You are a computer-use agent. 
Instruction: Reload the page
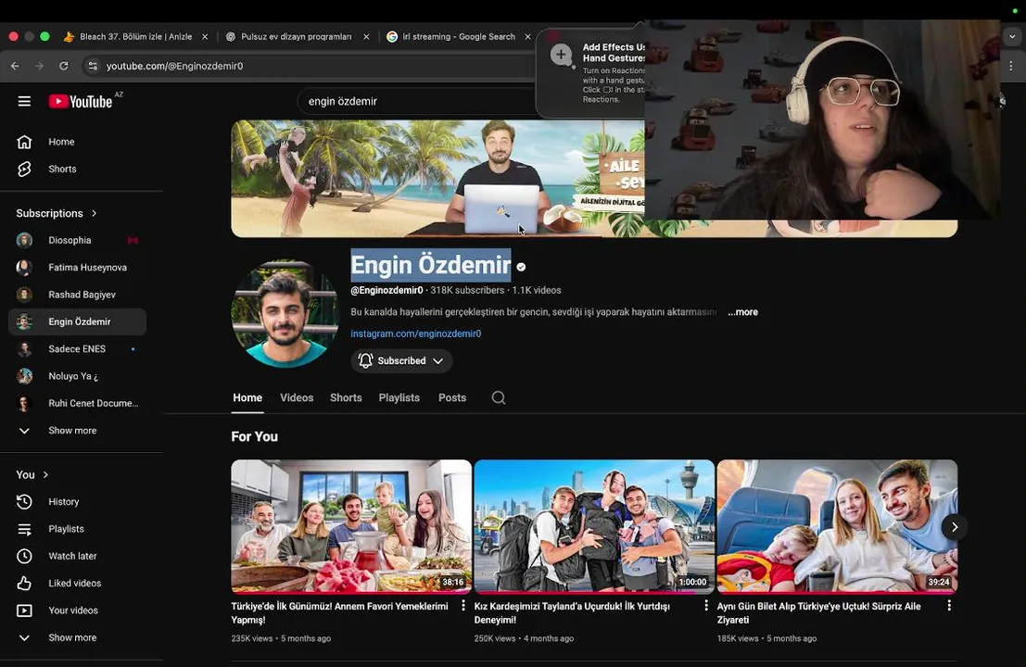point(63,66)
